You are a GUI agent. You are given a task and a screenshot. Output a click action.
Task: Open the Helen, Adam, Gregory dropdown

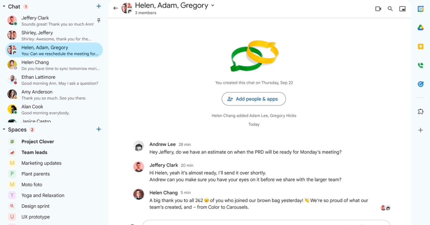[x=212, y=5]
